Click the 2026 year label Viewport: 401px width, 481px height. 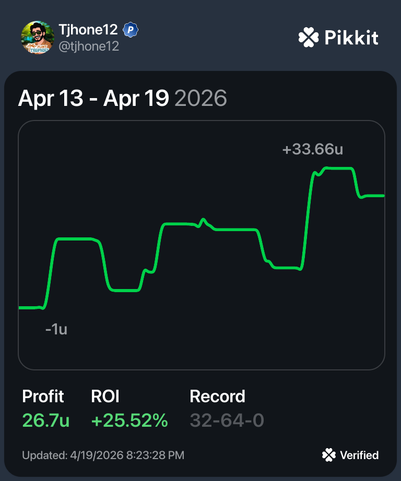coord(200,99)
